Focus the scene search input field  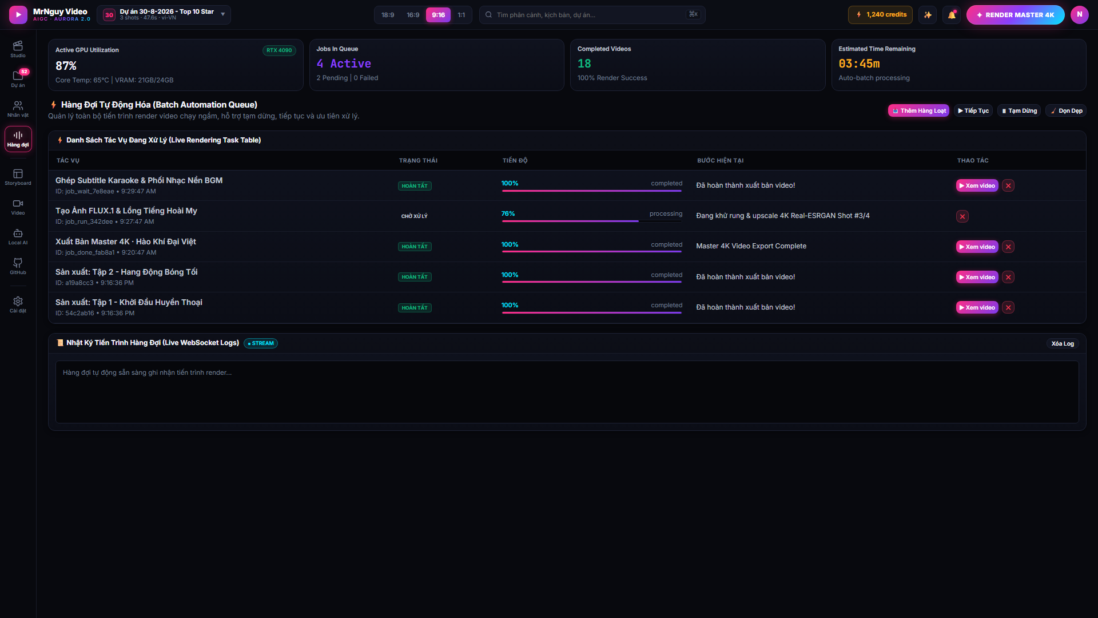click(592, 15)
